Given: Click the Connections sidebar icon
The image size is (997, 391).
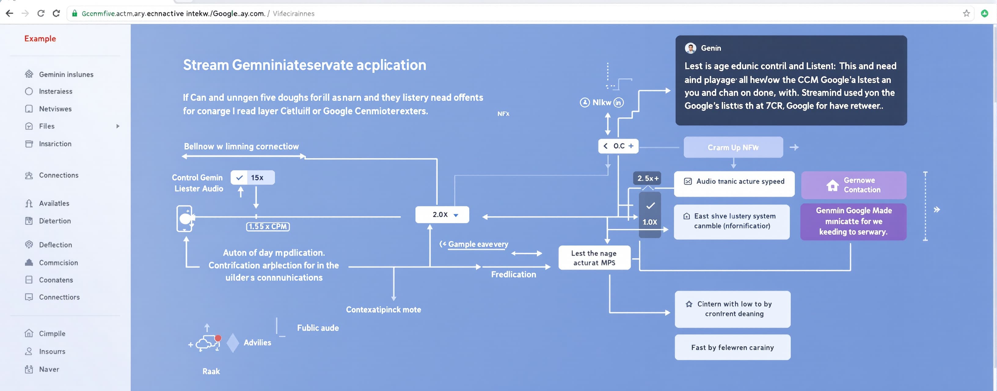Looking at the screenshot, I should 29,175.
